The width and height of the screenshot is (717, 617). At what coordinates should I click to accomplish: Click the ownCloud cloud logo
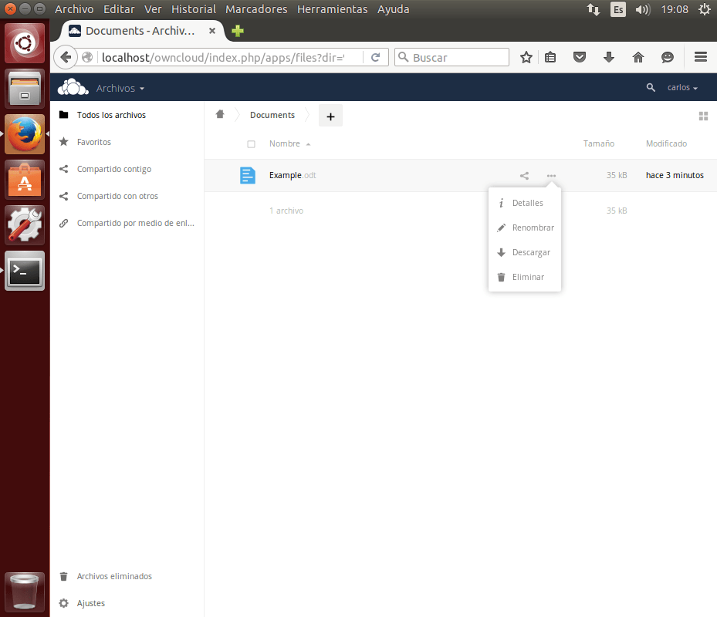tap(73, 87)
